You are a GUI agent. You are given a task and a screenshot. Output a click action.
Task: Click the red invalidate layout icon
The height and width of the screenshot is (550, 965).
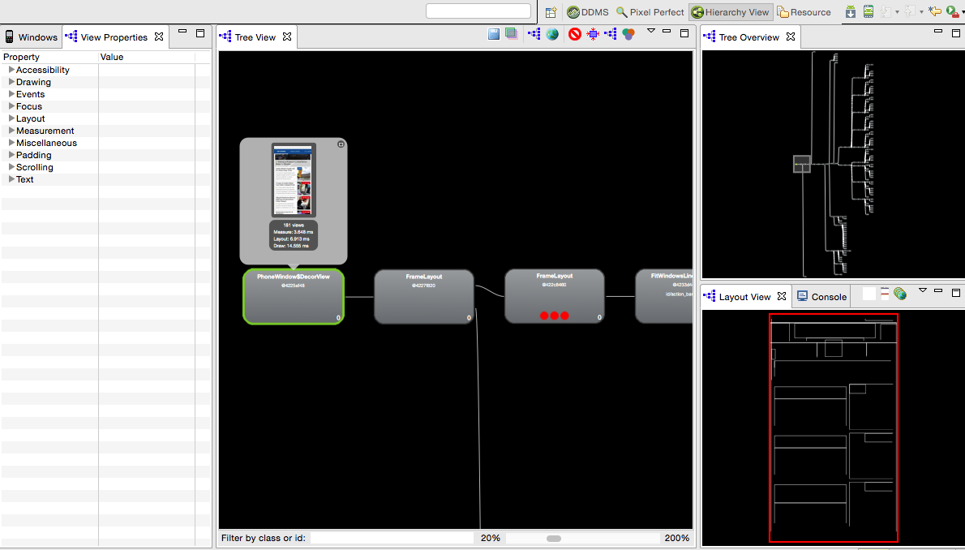click(x=575, y=35)
